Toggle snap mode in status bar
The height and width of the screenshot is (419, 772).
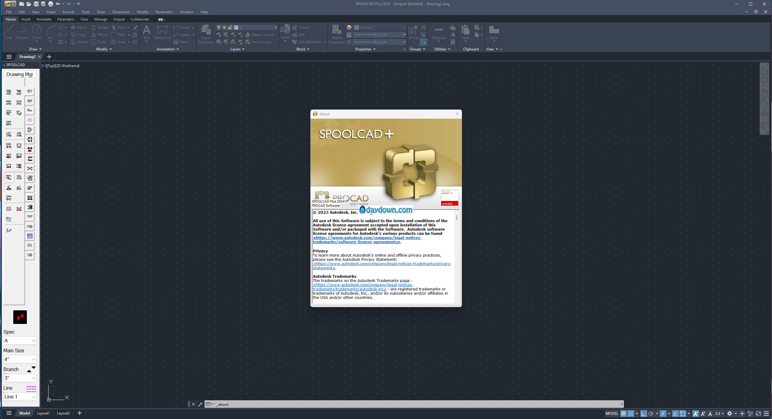pyautogui.click(x=631, y=413)
